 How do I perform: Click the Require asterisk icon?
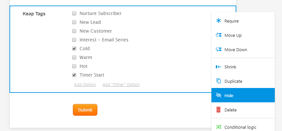219,21
